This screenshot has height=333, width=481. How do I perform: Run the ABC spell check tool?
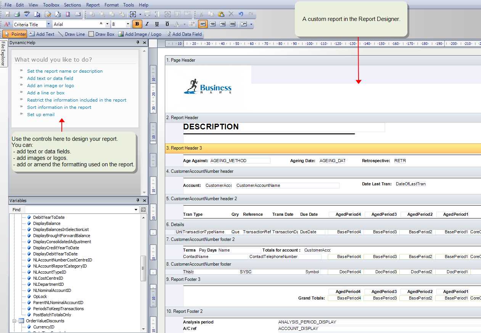click(27, 14)
